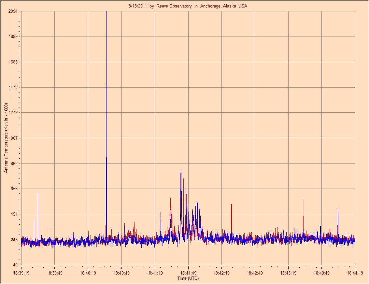369x284 pixels.
Task: Click the time label 18:41:49
Action: [188, 273]
